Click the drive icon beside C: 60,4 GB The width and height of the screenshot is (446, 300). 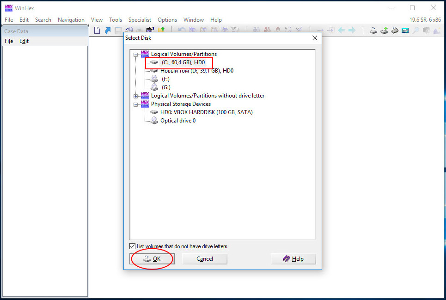(154, 62)
